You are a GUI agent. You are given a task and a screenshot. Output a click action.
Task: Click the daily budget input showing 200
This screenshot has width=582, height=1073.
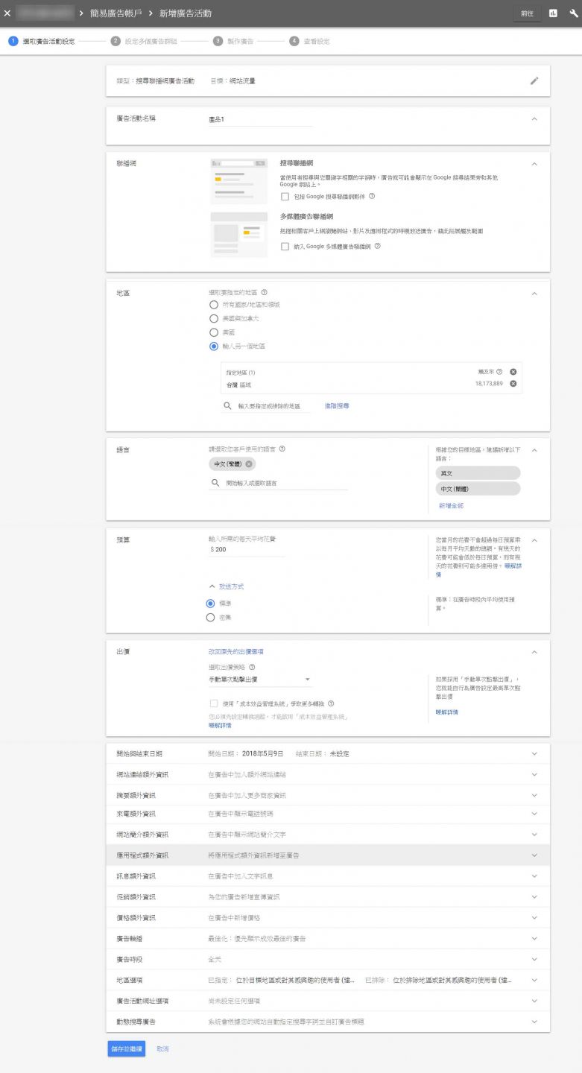click(x=246, y=549)
